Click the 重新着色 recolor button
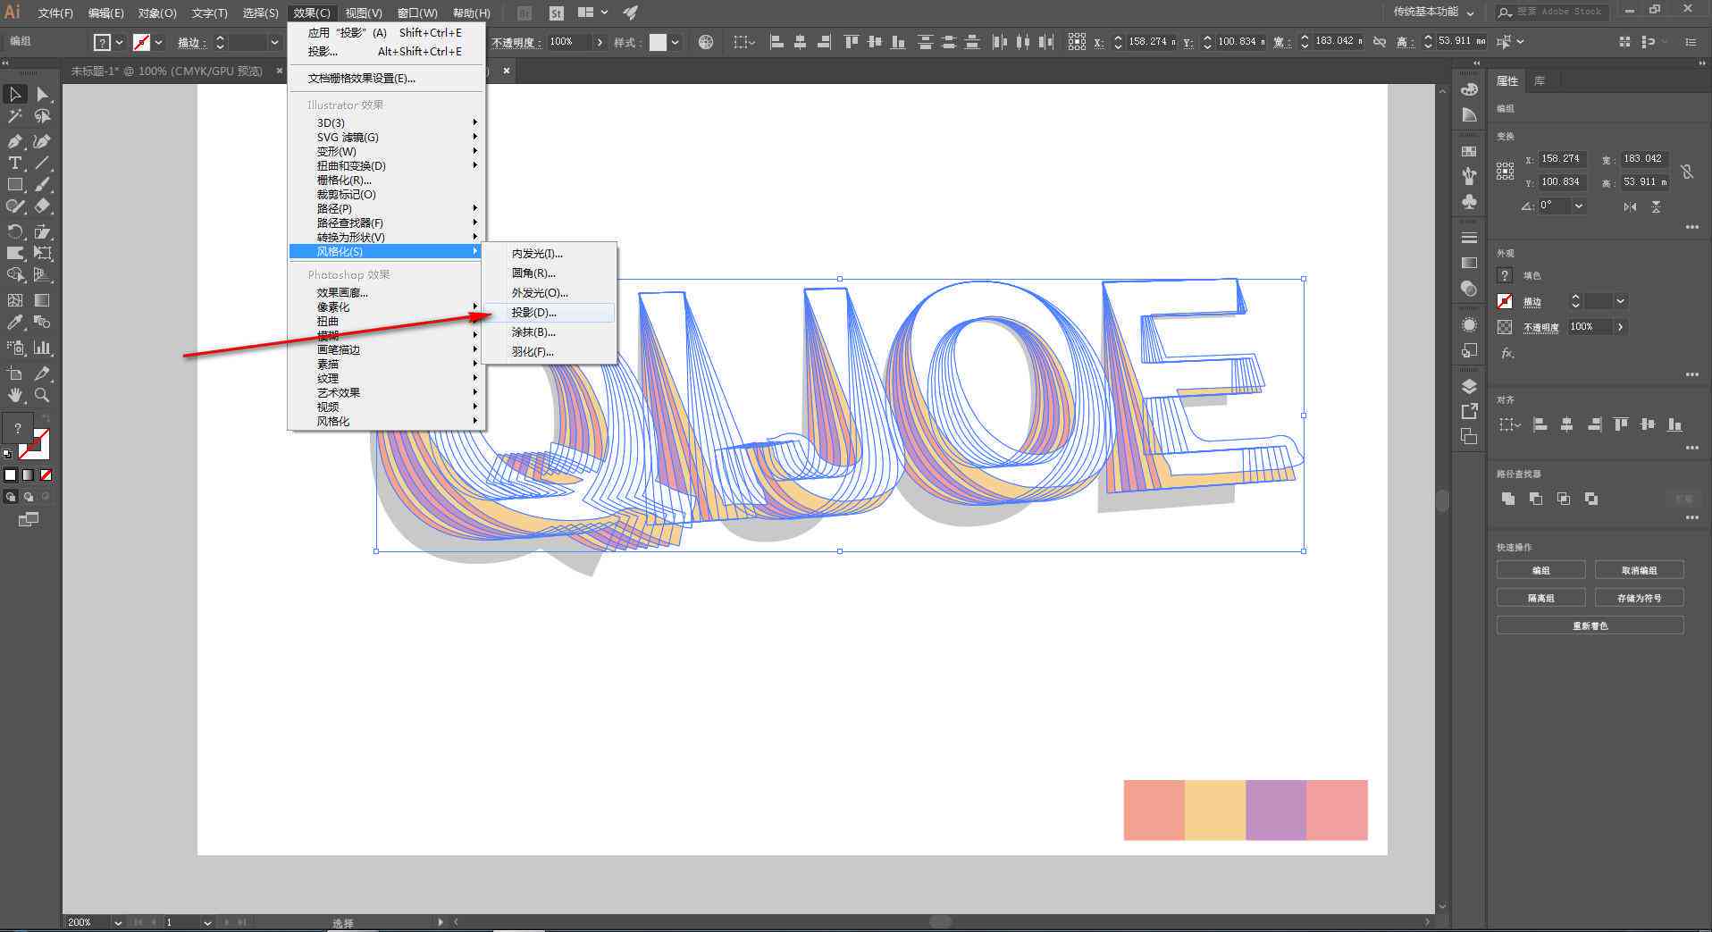The height and width of the screenshot is (932, 1712). click(x=1590, y=626)
